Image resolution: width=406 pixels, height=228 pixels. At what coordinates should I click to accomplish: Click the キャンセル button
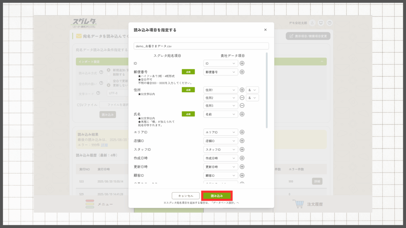[x=185, y=196]
